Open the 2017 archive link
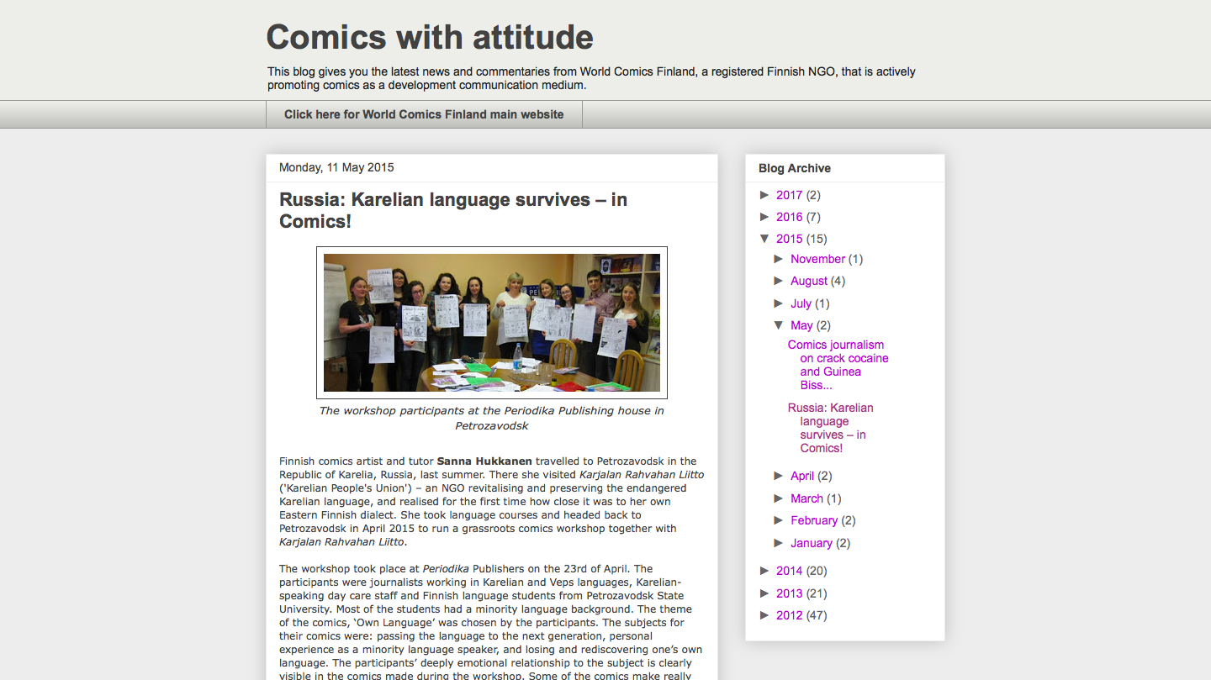 [x=790, y=195]
